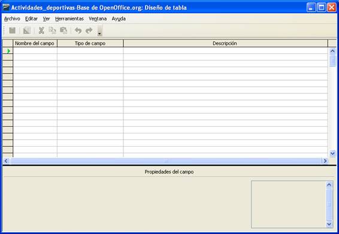Click the Tipo de campo column header
339x234 pixels.
[90, 43]
